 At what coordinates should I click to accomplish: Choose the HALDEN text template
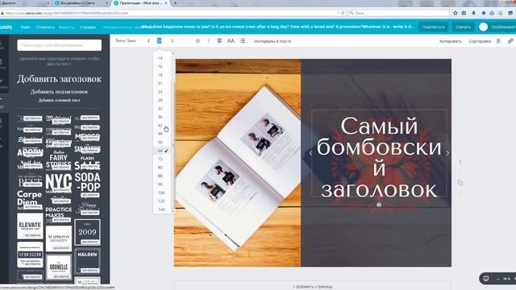(87, 261)
